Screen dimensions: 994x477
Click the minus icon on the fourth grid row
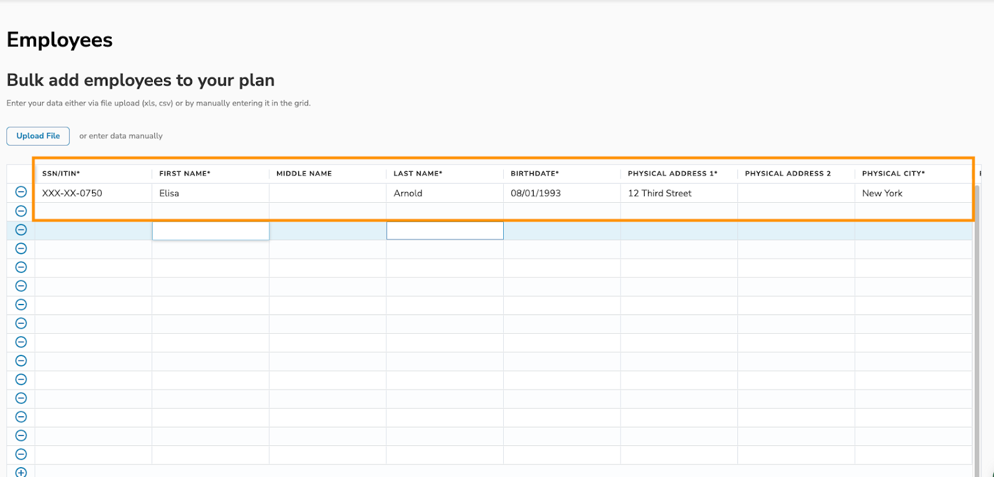[21, 249]
